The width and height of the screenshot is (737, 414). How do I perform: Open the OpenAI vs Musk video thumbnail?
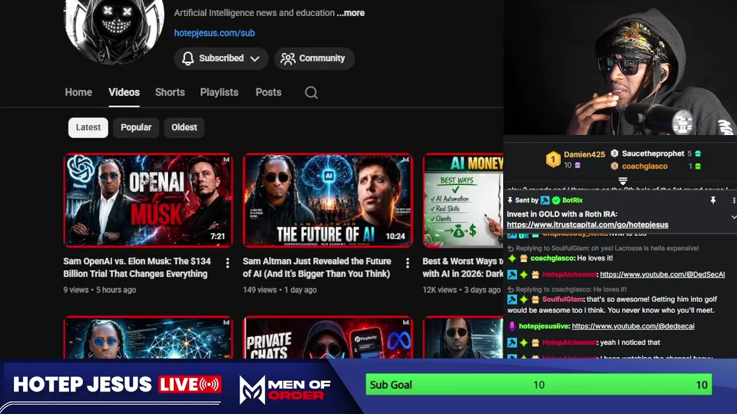[148, 200]
